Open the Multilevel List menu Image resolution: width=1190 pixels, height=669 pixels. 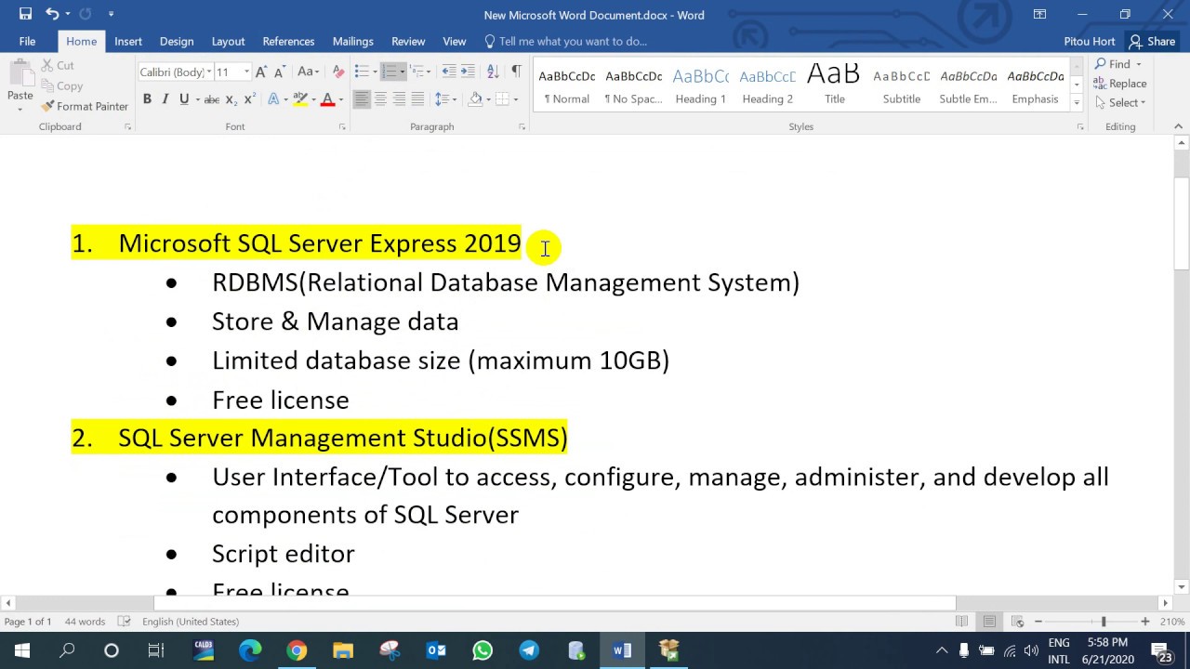pos(419,72)
